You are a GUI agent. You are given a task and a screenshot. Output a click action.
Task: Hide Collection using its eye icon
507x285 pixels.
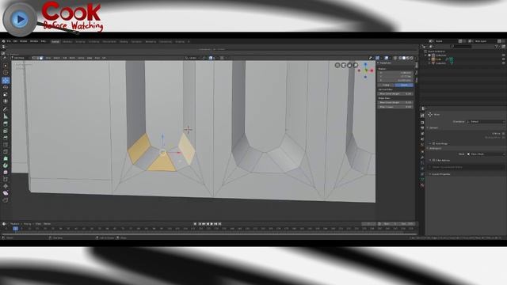coord(504,55)
